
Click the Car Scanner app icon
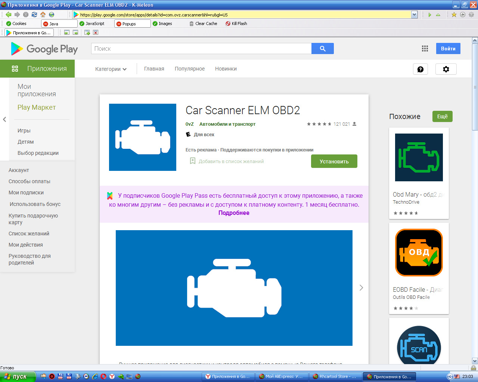[x=143, y=137]
